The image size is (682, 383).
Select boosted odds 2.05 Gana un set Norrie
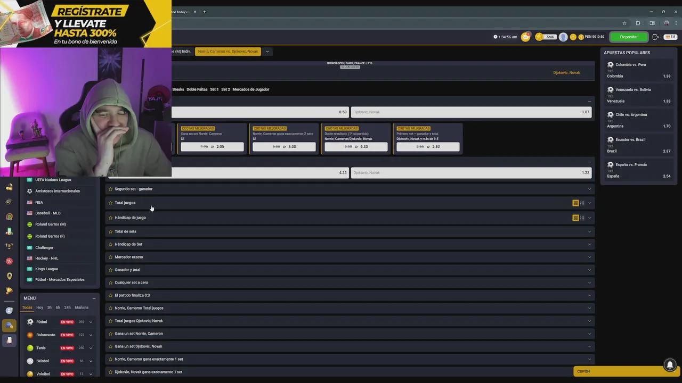pos(212,146)
